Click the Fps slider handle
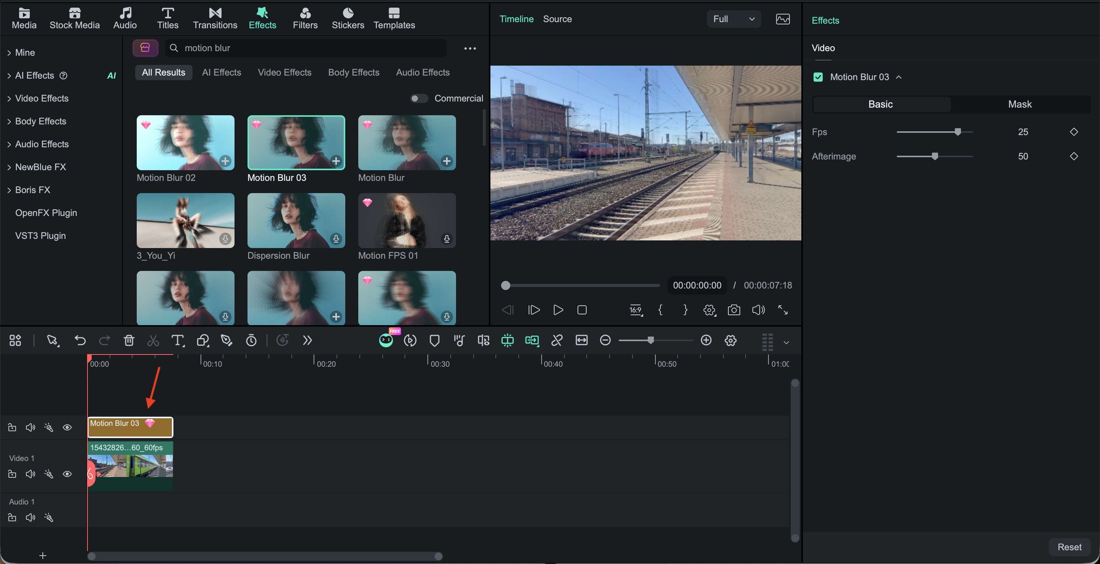This screenshot has width=1100, height=564. 958,132
